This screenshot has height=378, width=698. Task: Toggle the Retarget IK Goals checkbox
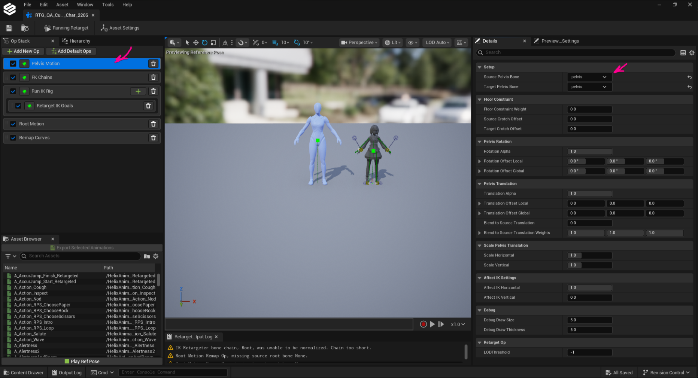pos(18,106)
